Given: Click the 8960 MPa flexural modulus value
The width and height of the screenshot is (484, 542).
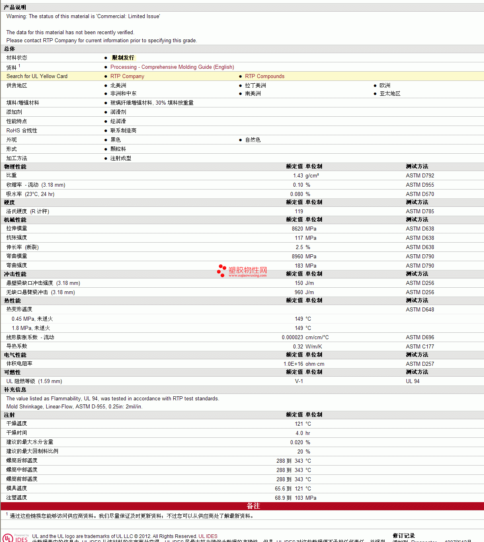Looking at the screenshot, I should (304, 257).
